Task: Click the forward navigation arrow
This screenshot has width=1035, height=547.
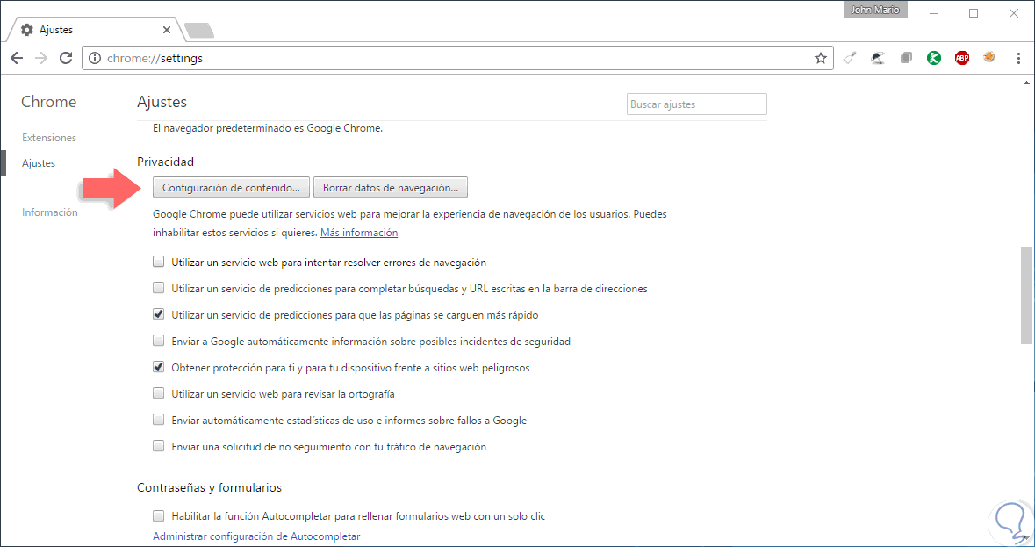Action: point(41,58)
